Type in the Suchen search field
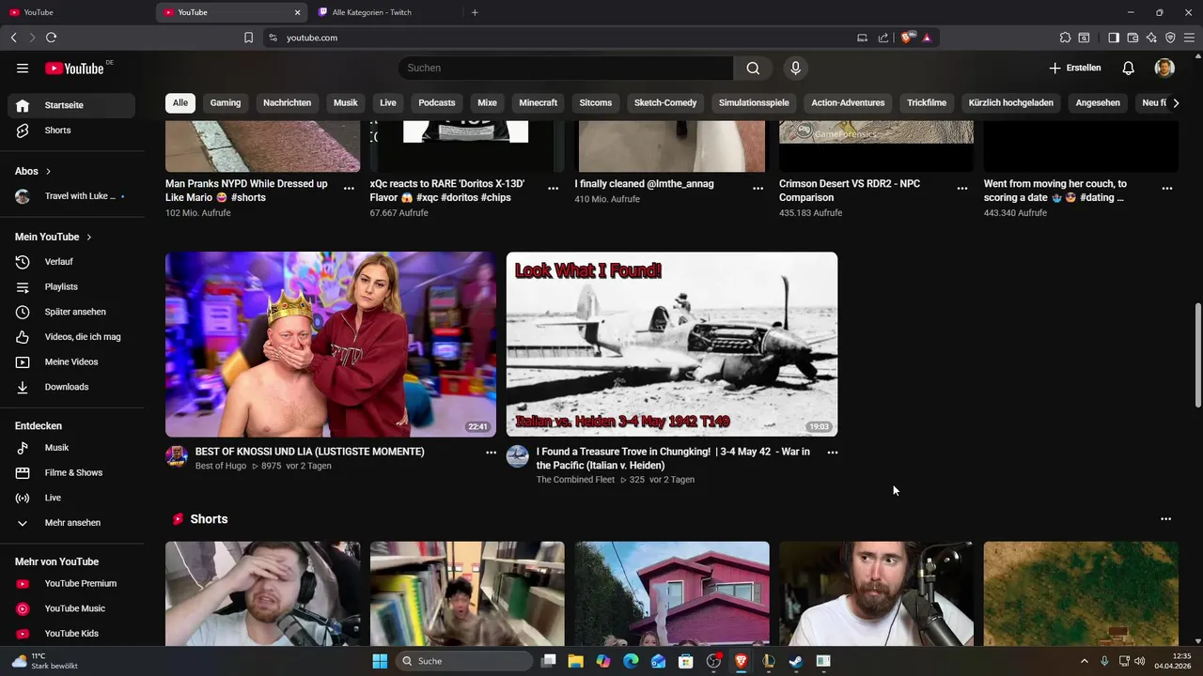The image size is (1203, 676). [x=566, y=68]
